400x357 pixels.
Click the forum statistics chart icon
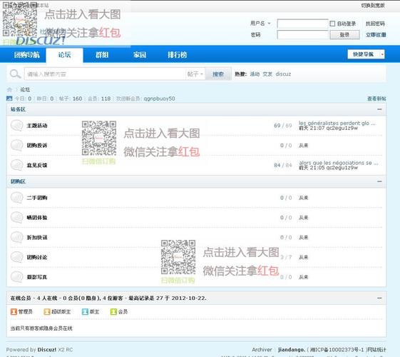click(x=9, y=99)
